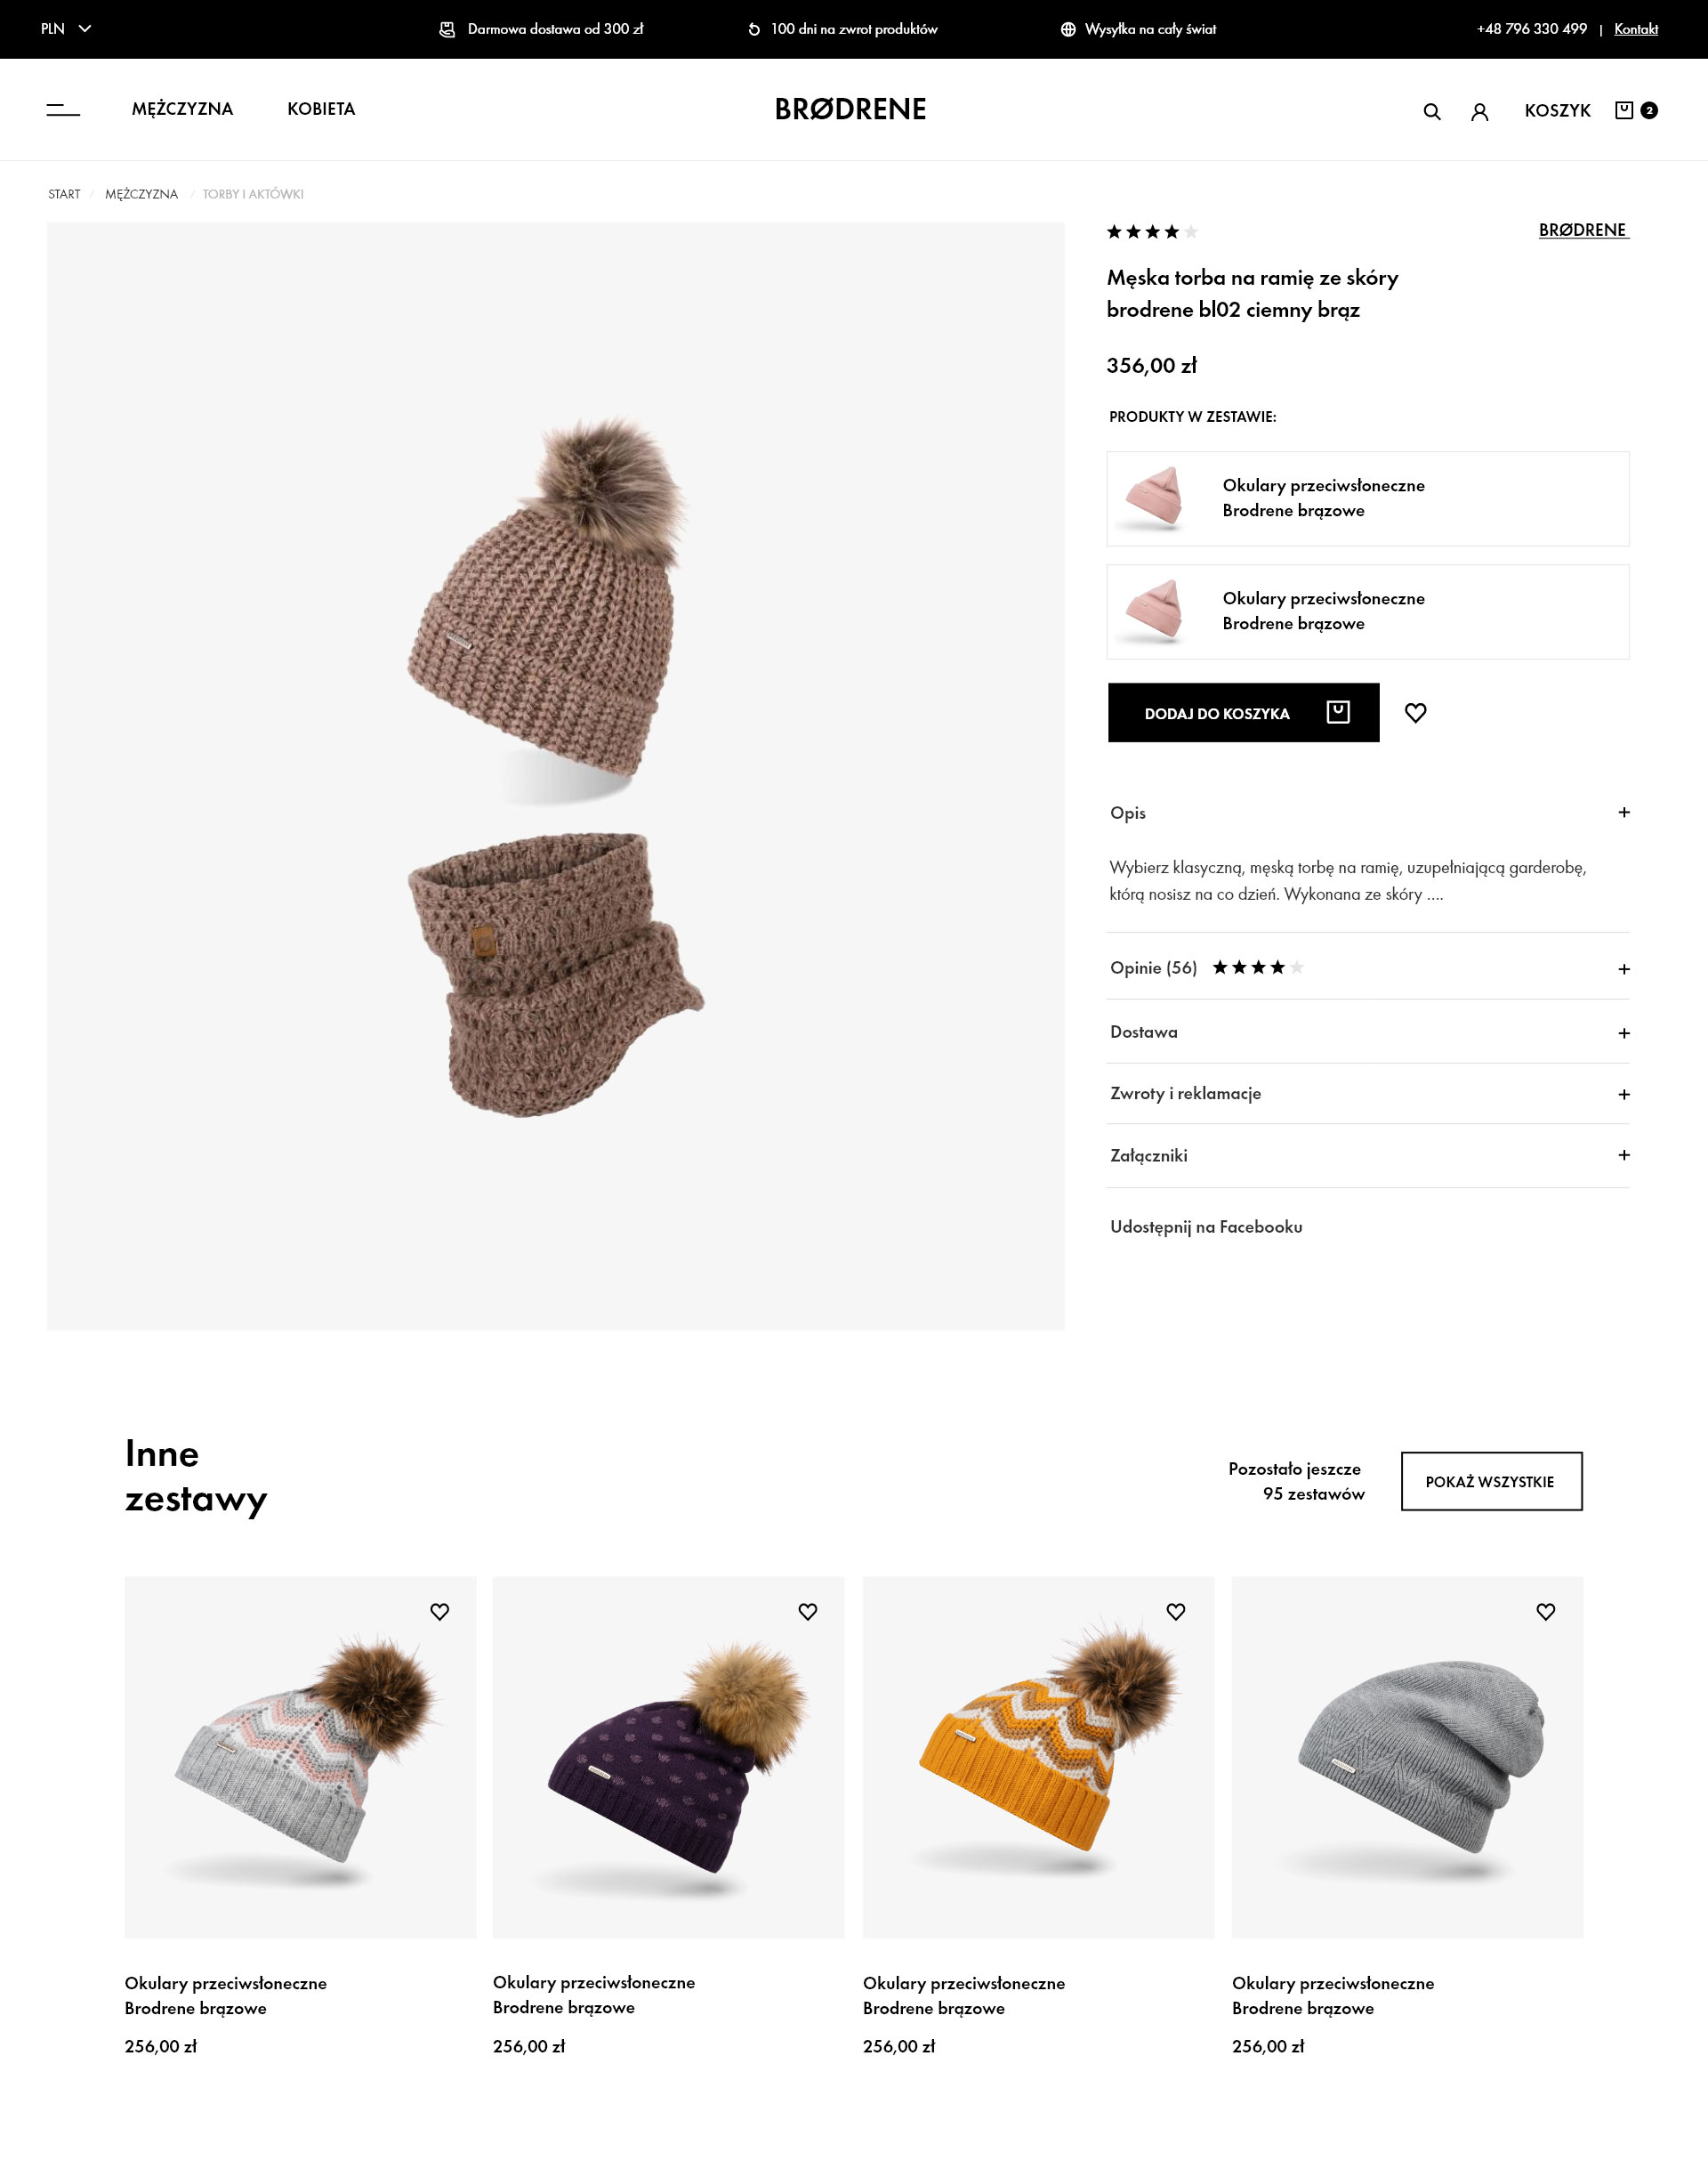The image size is (1708, 2161).
Task: Click the shopping bag cart icon
Action: tap(1624, 110)
